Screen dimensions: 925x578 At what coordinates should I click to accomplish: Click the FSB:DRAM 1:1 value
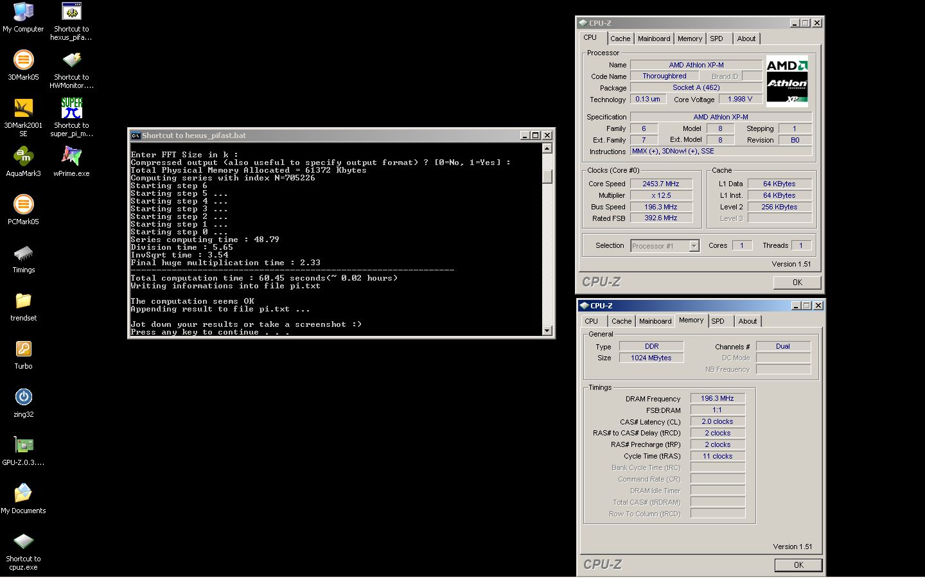pyautogui.click(x=718, y=410)
